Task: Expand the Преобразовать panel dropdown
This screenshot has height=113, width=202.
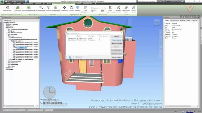Action: tap(76, 15)
